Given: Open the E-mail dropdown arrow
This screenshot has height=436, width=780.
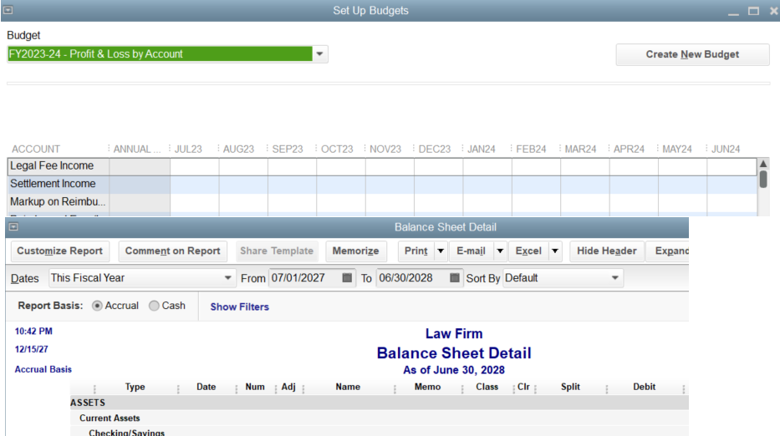Looking at the screenshot, I should [x=500, y=251].
